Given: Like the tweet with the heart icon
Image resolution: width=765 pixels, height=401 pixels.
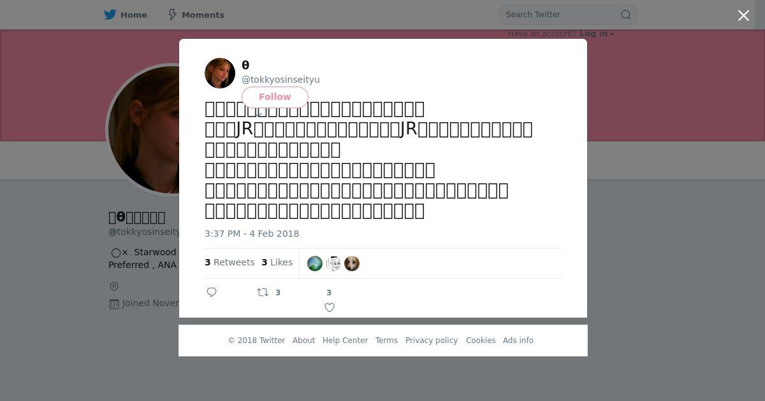Looking at the screenshot, I should (330, 307).
